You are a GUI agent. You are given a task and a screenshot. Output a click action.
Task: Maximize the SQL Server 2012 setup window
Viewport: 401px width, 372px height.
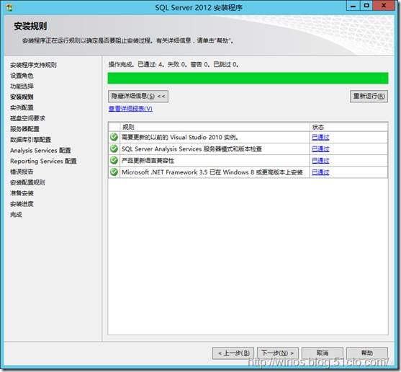click(x=366, y=6)
